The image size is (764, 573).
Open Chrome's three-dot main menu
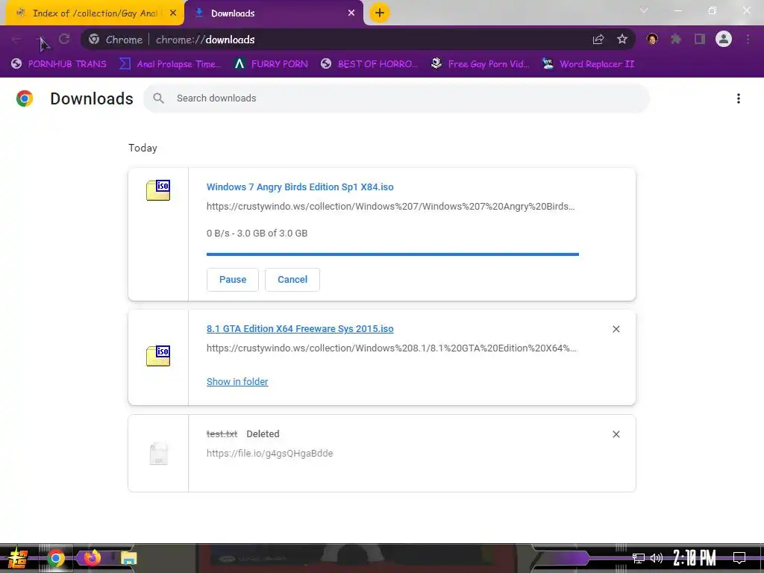click(748, 40)
